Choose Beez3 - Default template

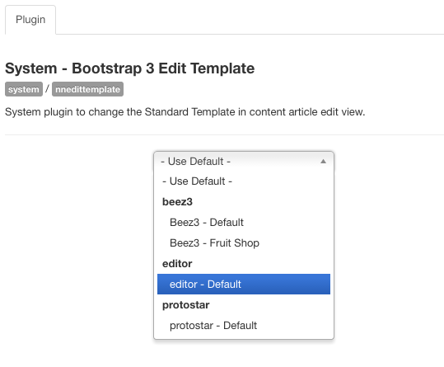pyautogui.click(x=244, y=223)
